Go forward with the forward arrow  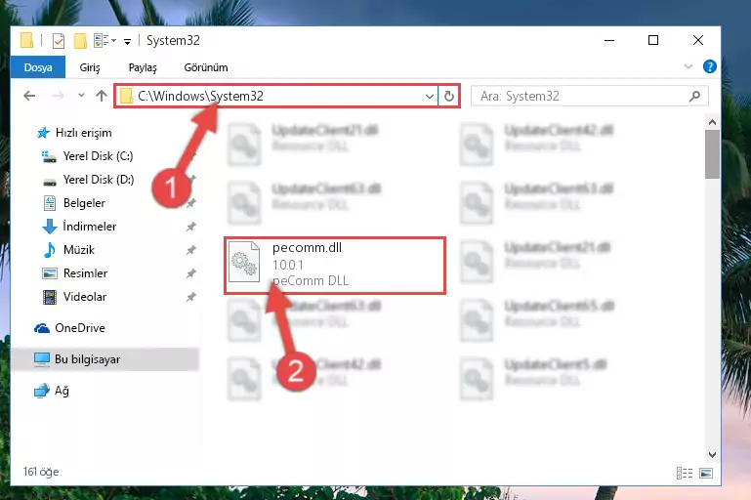click(x=58, y=96)
